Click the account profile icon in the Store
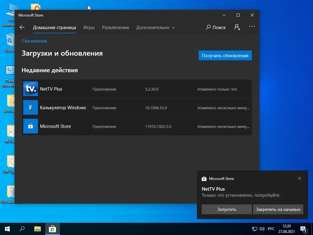The height and width of the screenshot is (235, 313). 237,27
